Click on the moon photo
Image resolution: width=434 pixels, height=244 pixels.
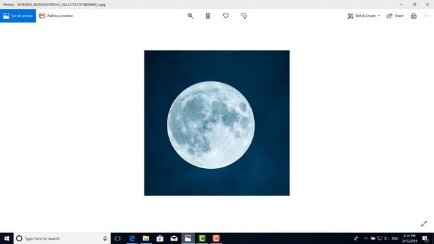(x=217, y=123)
